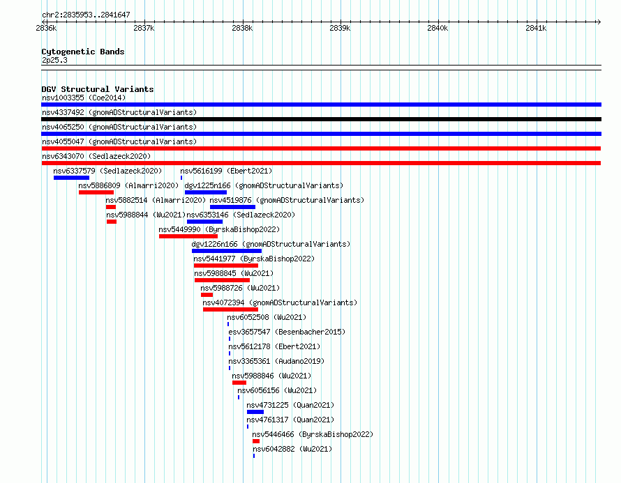Open nsv5988845 (Wu2021) label
This screenshot has height=483, width=621.
point(234,273)
